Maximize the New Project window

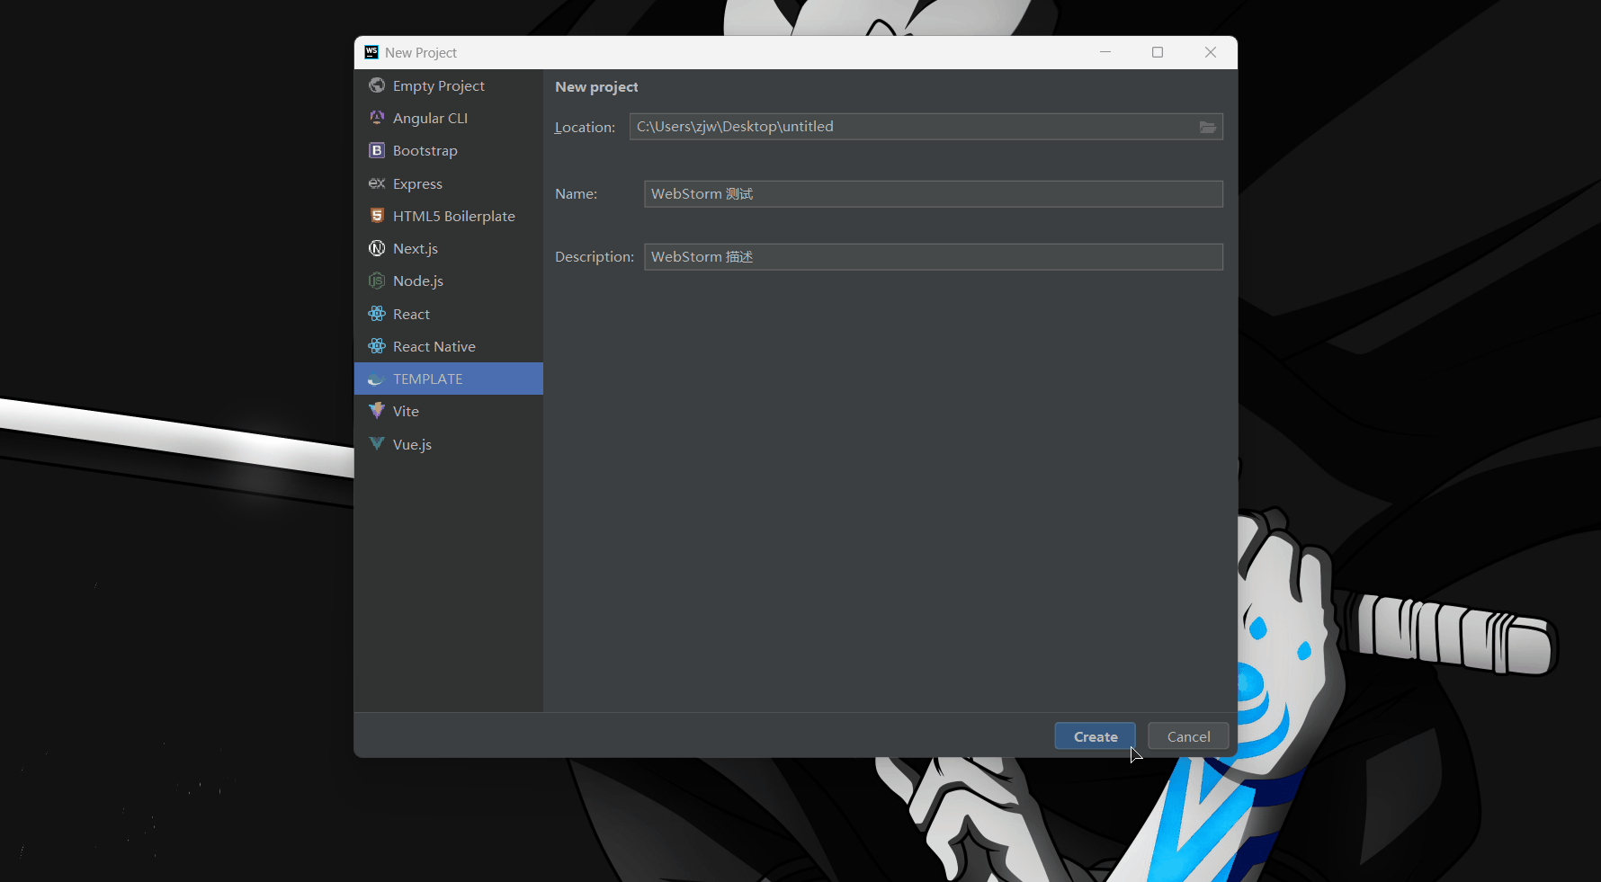click(1158, 52)
